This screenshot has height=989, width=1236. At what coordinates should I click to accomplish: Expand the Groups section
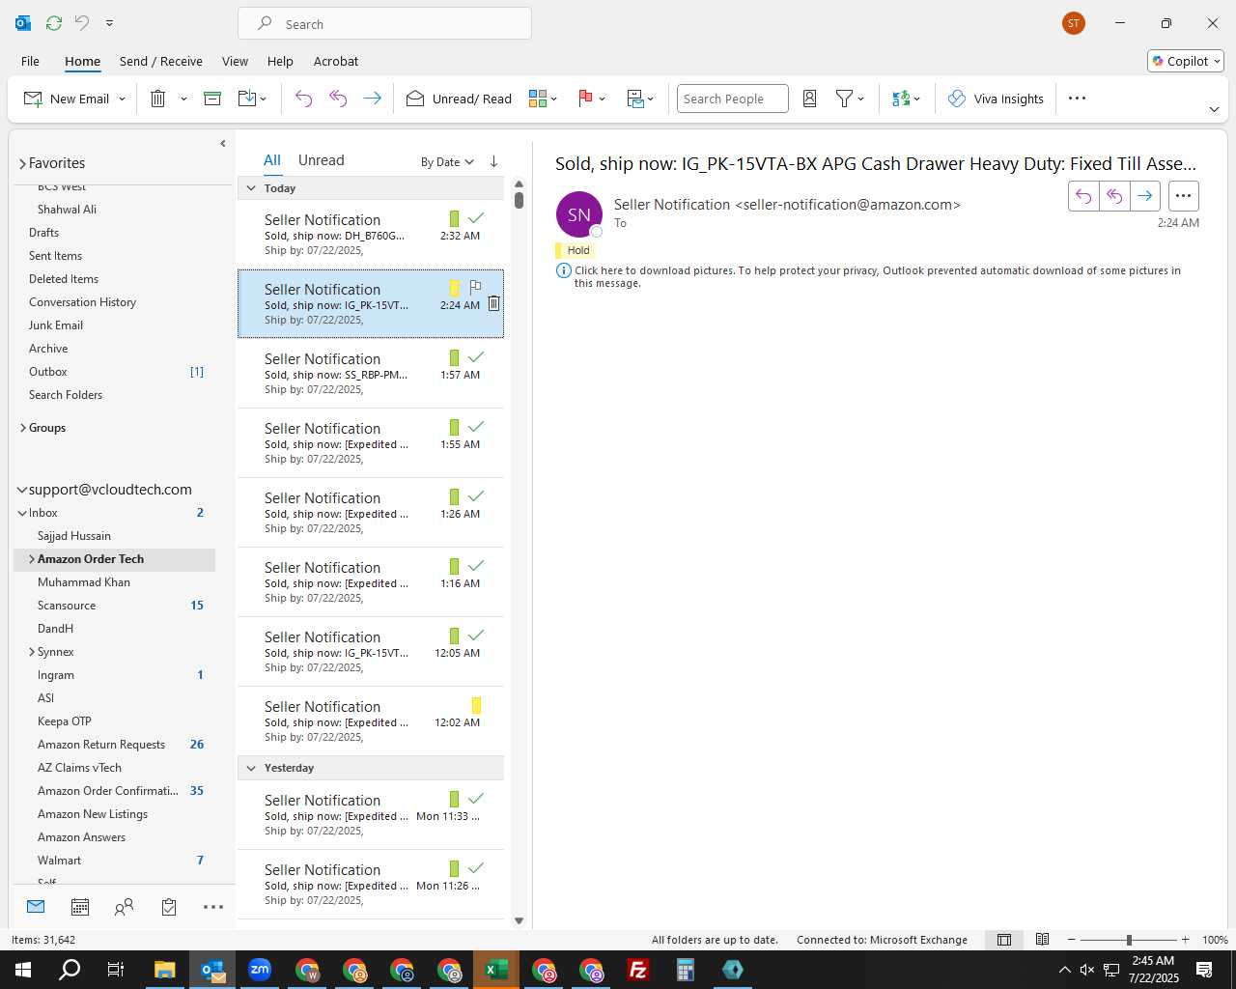[x=22, y=428]
